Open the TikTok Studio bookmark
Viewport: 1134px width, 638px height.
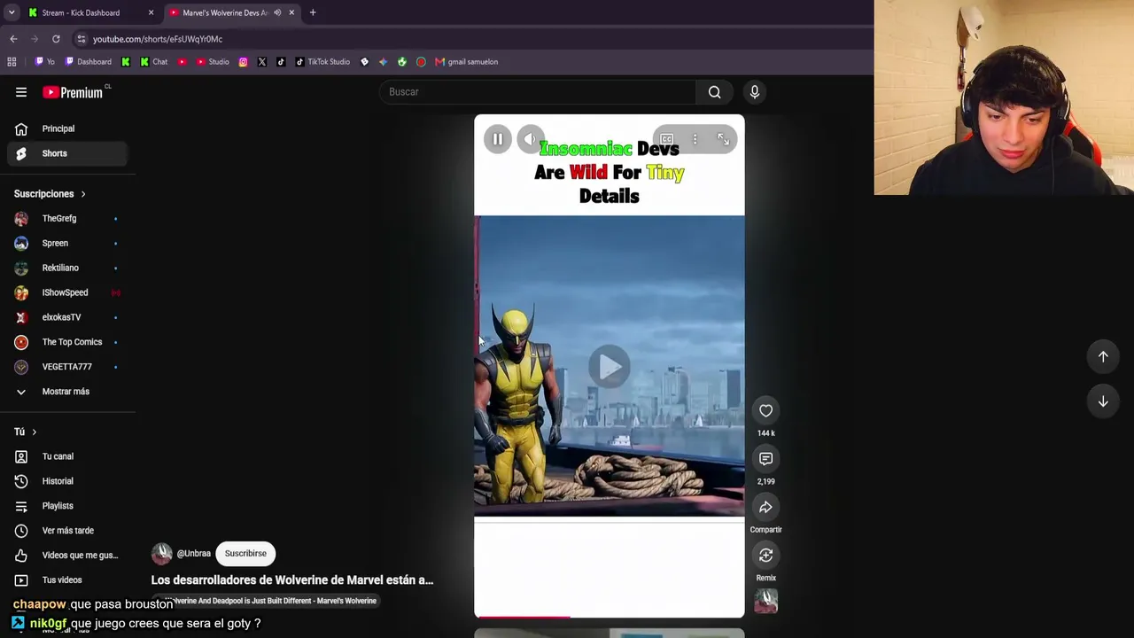tap(322, 62)
